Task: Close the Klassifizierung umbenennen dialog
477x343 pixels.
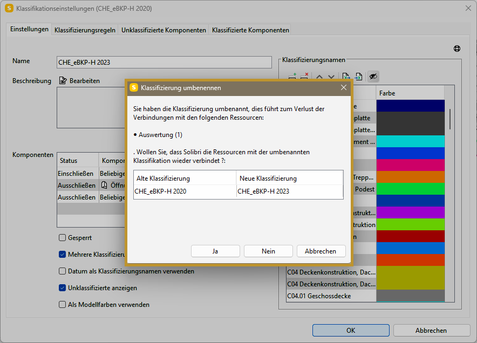Action: [344, 87]
